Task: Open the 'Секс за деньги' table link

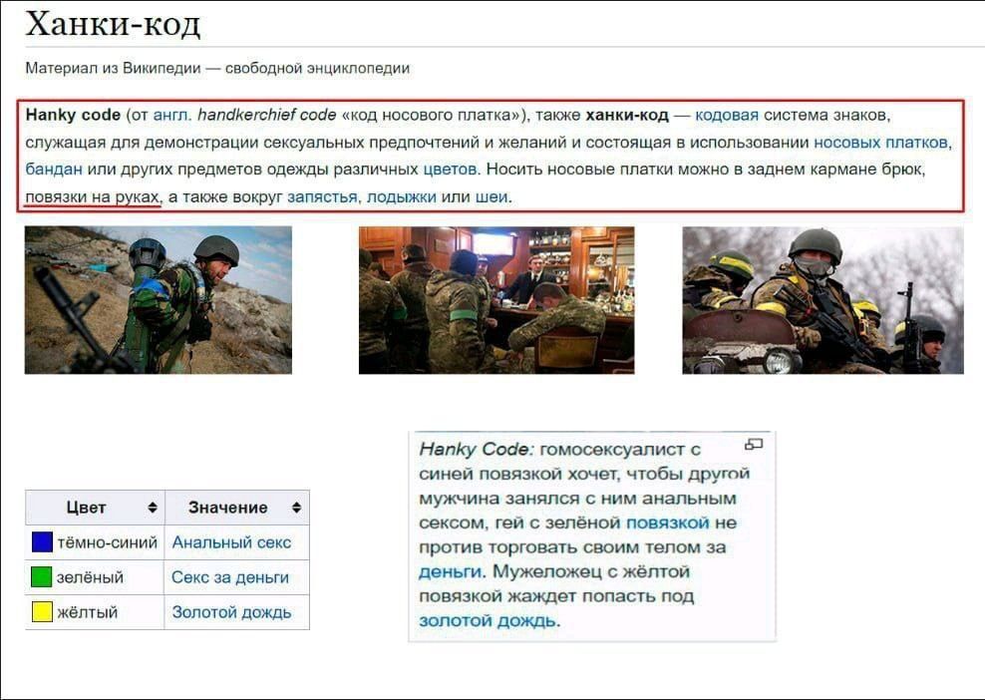Action: pyautogui.click(x=230, y=577)
